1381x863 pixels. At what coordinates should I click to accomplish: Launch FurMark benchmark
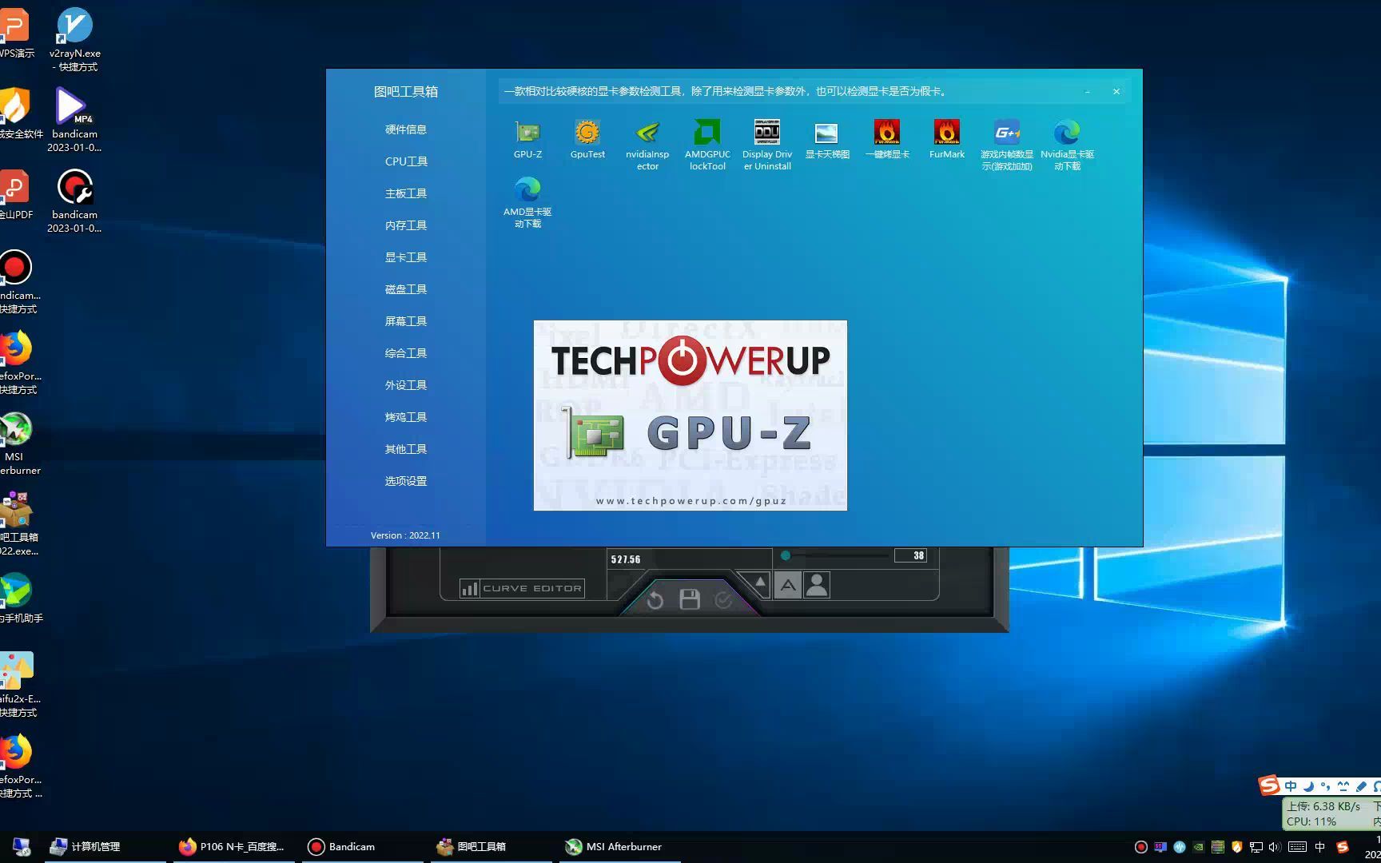tap(947, 139)
